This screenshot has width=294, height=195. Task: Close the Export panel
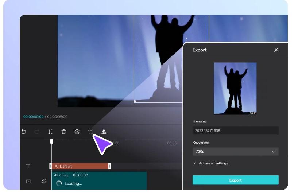click(x=276, y=50)
